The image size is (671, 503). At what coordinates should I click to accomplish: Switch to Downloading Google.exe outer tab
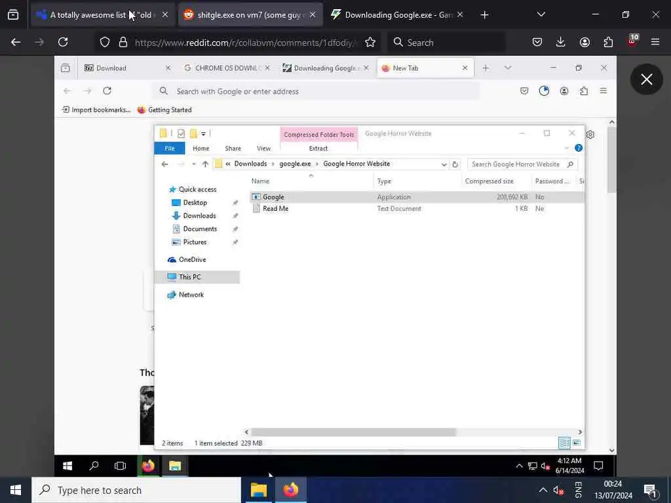tap(397, 15)
